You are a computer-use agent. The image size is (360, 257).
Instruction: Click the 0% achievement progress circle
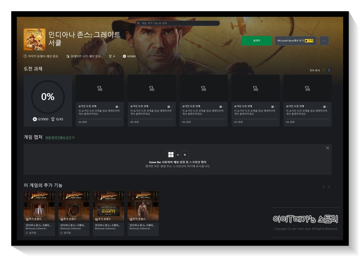coord(48,97)
